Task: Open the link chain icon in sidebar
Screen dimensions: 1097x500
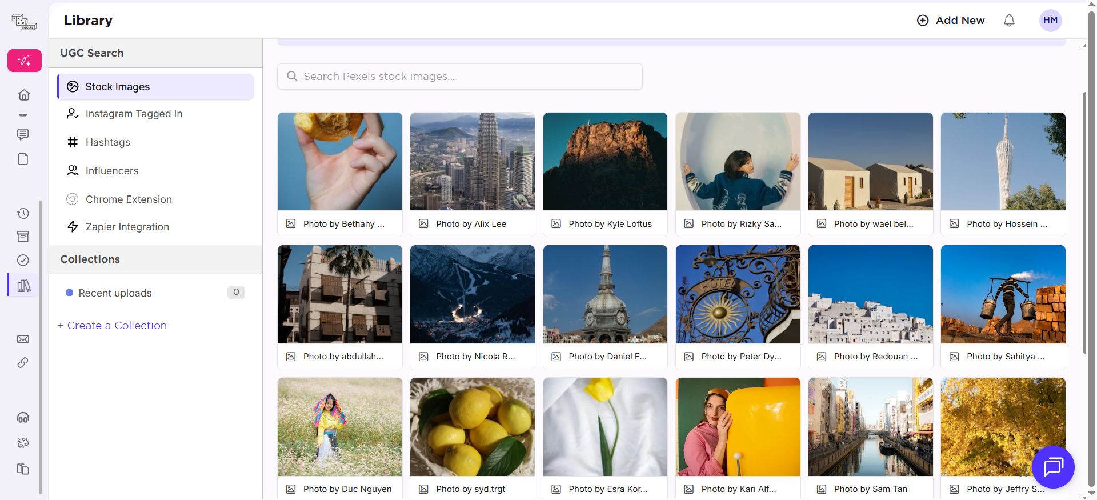Action: (23, 363)
